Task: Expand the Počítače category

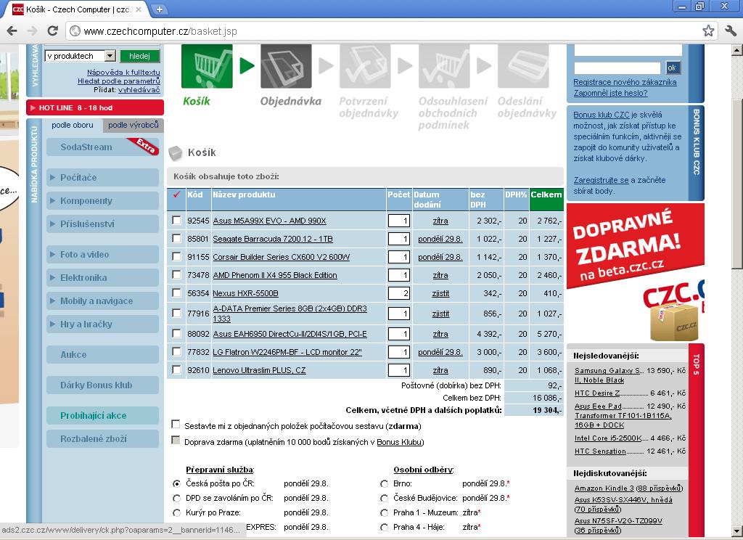Action: (103, 177)
